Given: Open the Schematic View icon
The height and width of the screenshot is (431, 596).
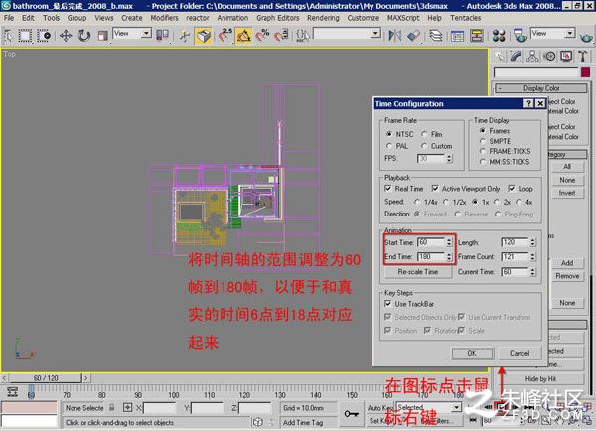Looking at the screenshot, I should 476,36.
